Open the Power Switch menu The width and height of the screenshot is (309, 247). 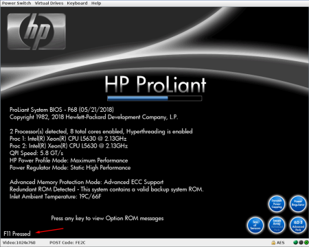coord(16,3)
